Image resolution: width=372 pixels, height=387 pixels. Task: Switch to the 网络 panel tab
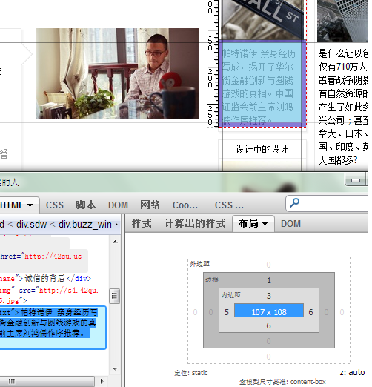pyautogui.click(x=150, y=205)
